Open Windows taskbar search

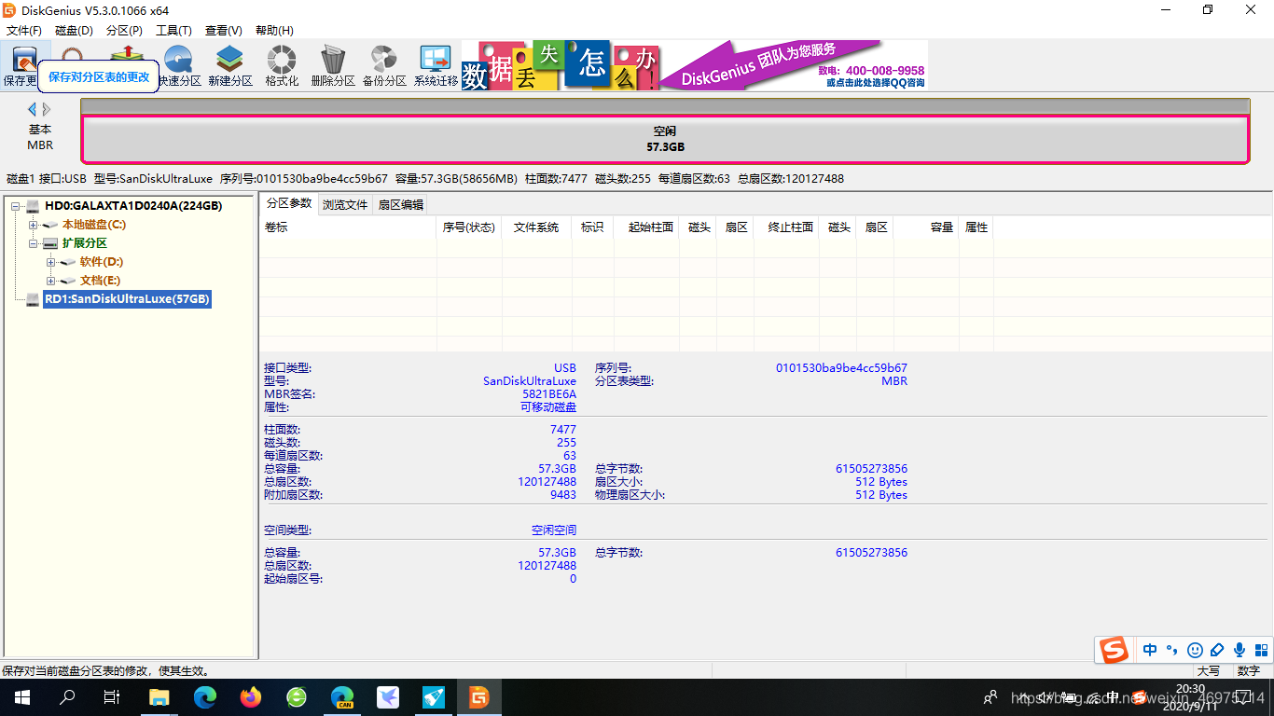pos(67,697)
